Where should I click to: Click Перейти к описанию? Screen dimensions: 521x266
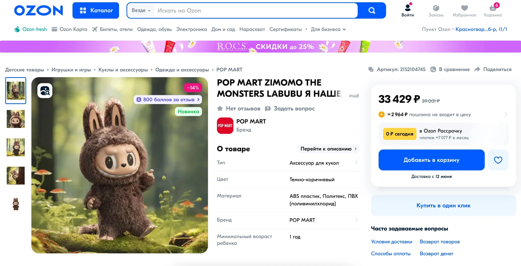click(328, 149)
